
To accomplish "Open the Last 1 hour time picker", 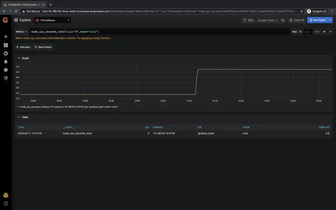I will tap(267, 20).
